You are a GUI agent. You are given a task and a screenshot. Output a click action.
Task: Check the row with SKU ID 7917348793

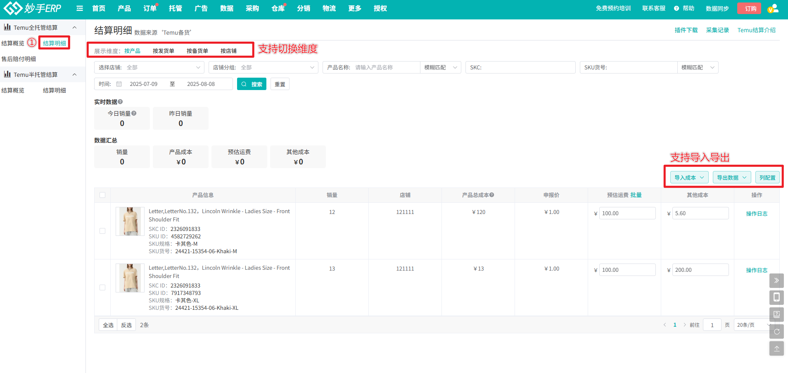[x=102, y=287]
